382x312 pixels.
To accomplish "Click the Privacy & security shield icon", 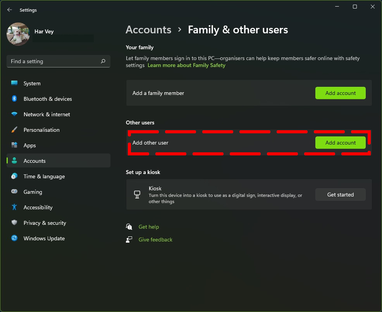I will pos(14,222).
